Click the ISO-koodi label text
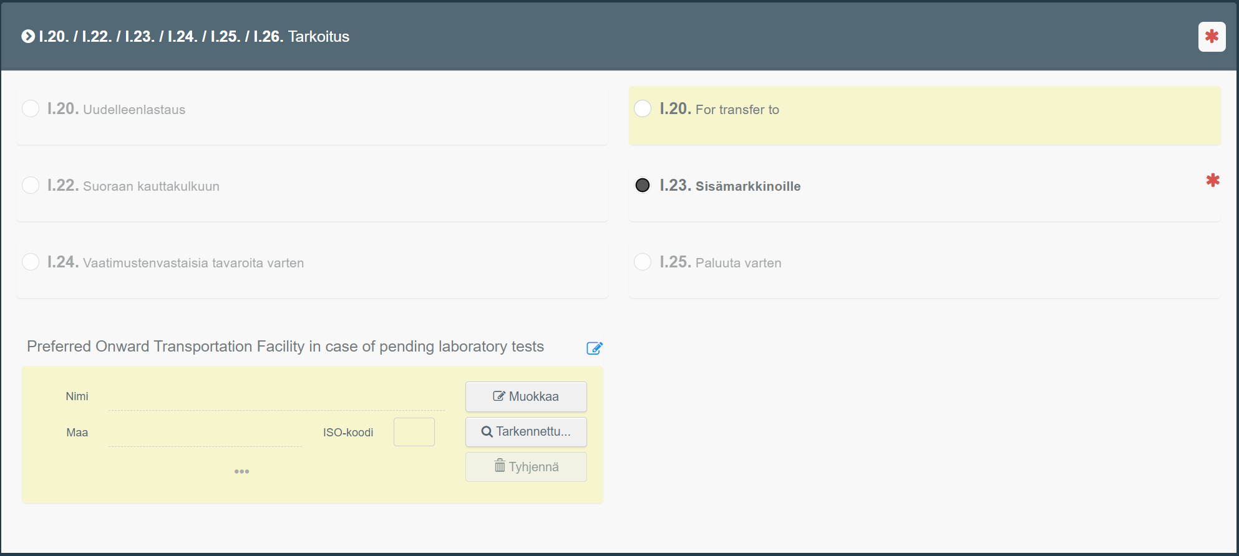This screenshot has height=556, width=1239. tap(347, 433)
